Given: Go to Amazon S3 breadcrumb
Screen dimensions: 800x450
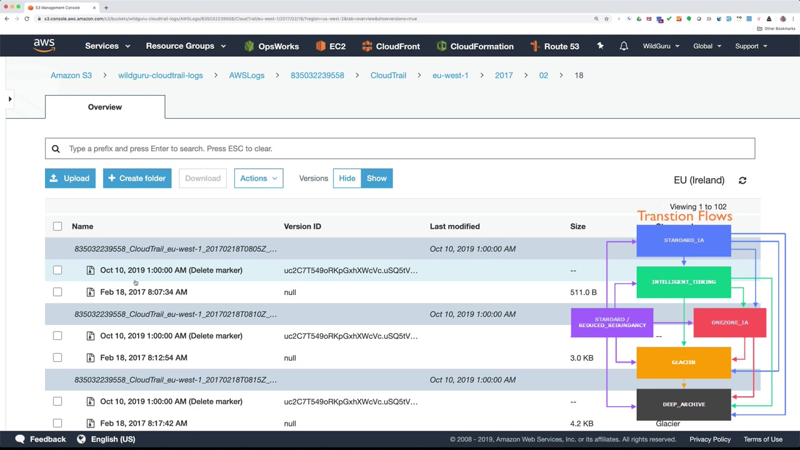Looking at the screenshot, I should tap(71, 75).
